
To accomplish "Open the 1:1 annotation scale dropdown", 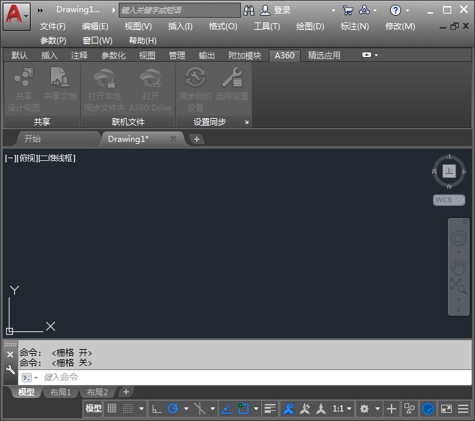I will coord(342,409).
